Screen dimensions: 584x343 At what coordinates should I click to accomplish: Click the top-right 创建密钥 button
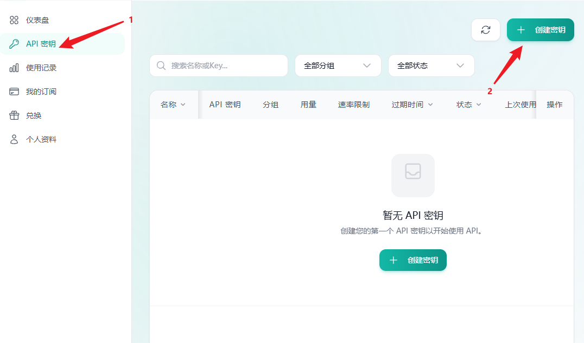[x=540, y=30]
